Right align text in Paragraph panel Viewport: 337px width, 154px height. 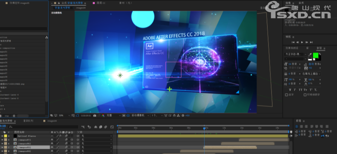[306, 127]
